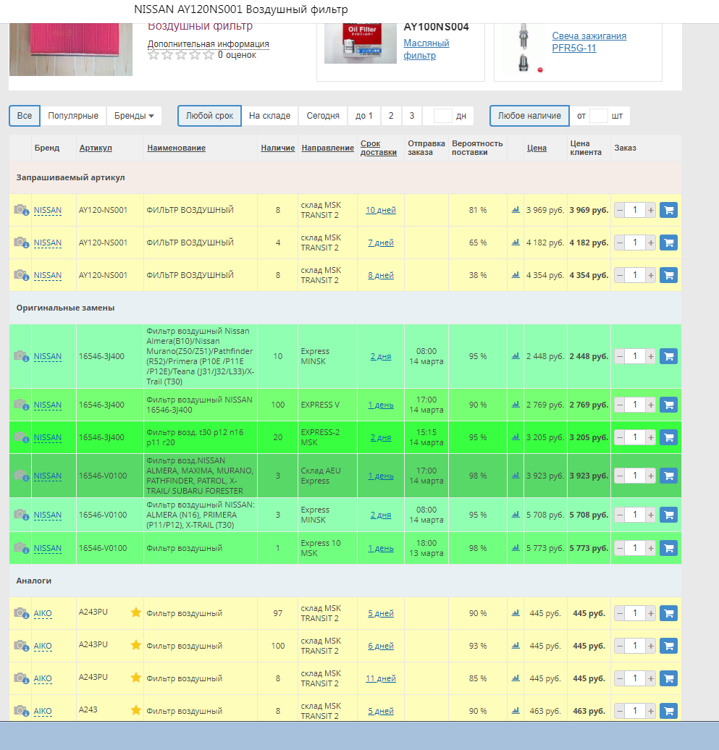Open Масляный фильтр link
Viewport: 719px width, 750px height.
(426, 49)
